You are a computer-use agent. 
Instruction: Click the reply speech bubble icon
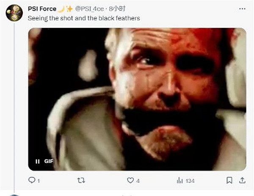(x=32, y=180)
